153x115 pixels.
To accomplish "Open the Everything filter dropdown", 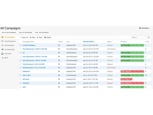I will [x=145, y=28].
